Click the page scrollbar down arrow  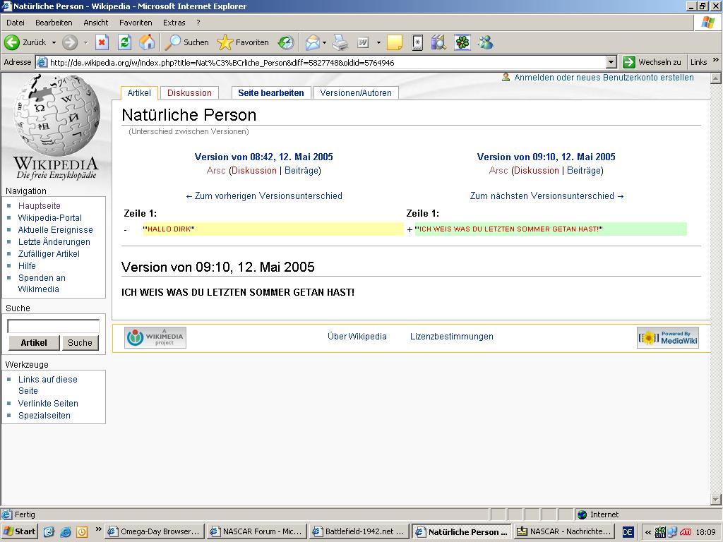(x=716, y=499)
